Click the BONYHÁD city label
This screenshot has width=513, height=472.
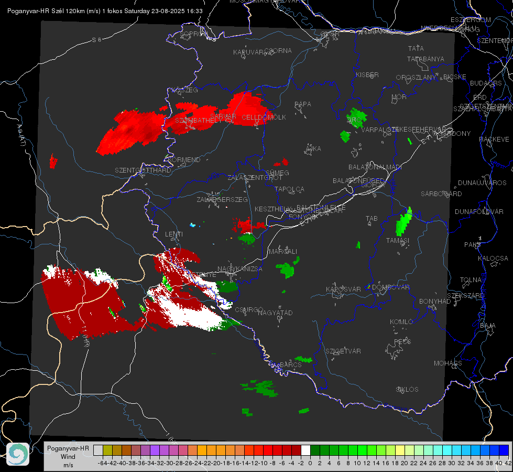(435, 302)
